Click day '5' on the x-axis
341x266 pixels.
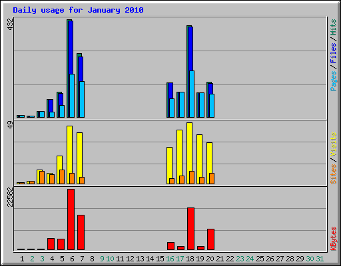(62, 259)
